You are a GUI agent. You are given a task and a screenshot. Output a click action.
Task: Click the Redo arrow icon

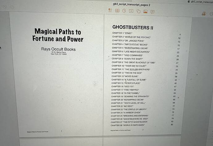tap(12, 7)
